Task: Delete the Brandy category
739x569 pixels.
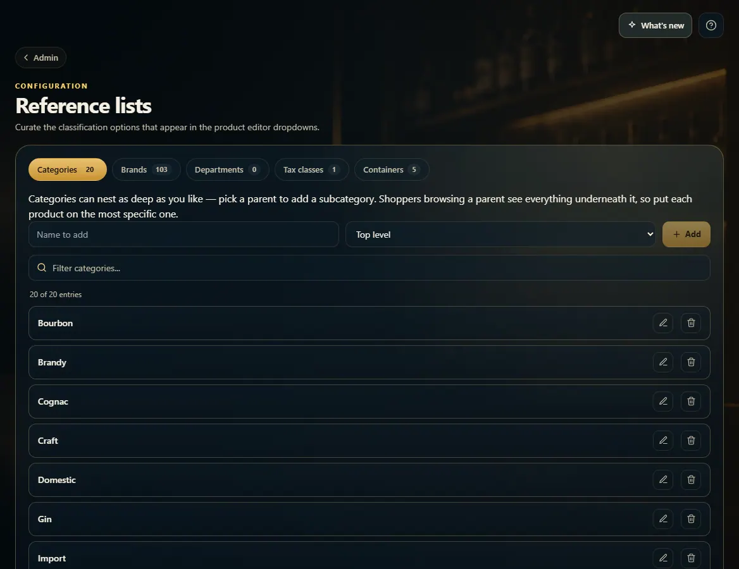Action: tap(690, 362)
